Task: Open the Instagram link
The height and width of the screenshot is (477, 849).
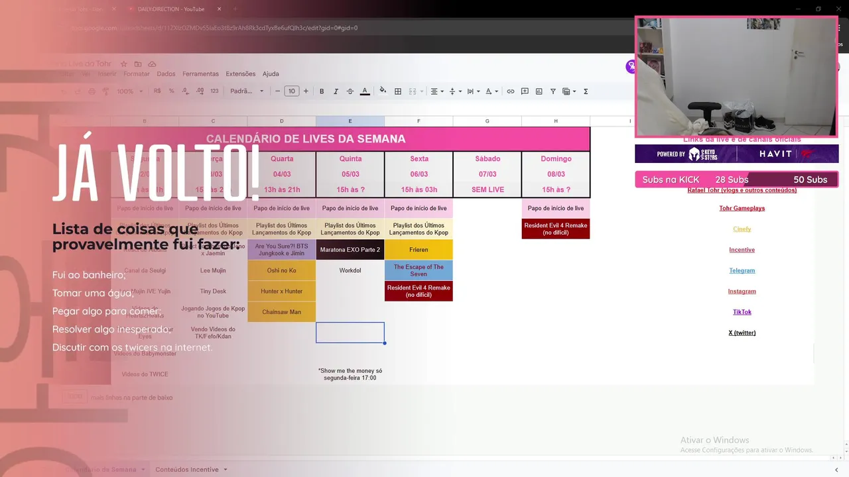Action: click(x=742, y=291)
